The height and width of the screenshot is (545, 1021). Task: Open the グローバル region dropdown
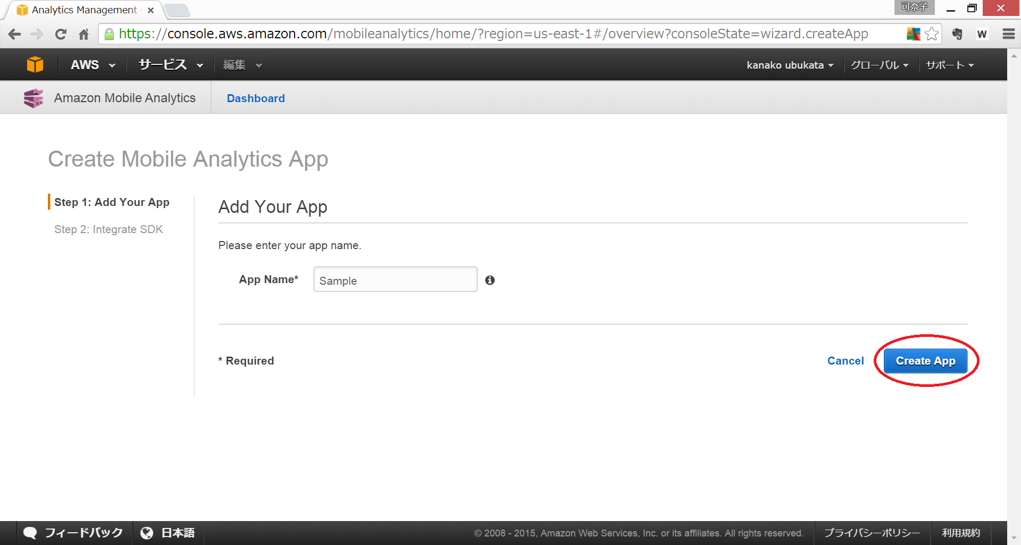tap(879, 65)
